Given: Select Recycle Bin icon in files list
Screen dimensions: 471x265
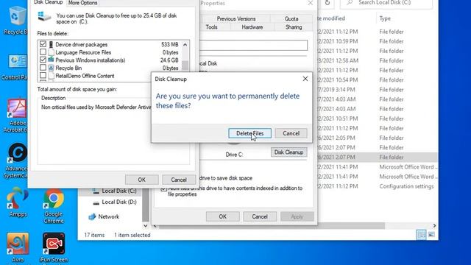Looking at the screenshot, I should [51, 68].
